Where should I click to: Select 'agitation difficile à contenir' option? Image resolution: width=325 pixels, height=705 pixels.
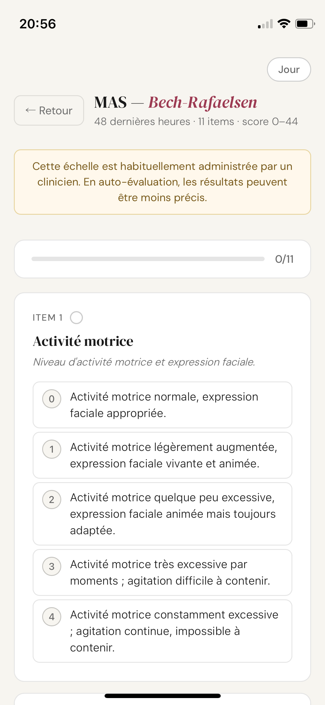click(173, 572)
